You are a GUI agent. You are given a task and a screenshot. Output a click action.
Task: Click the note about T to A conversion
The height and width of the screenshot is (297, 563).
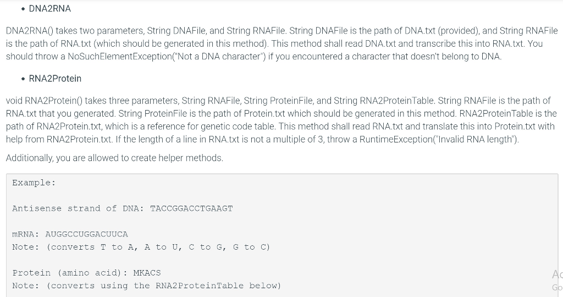point(141,247)
